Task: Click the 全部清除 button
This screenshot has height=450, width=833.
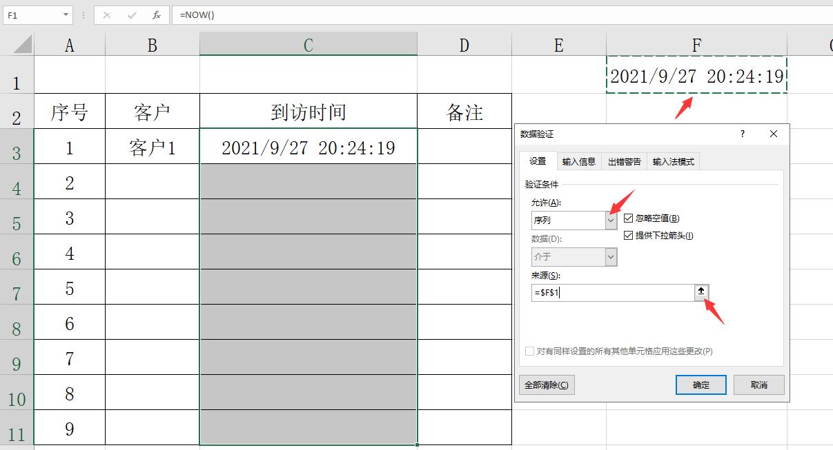Action: pyautogui.click(x=547, y=385)
